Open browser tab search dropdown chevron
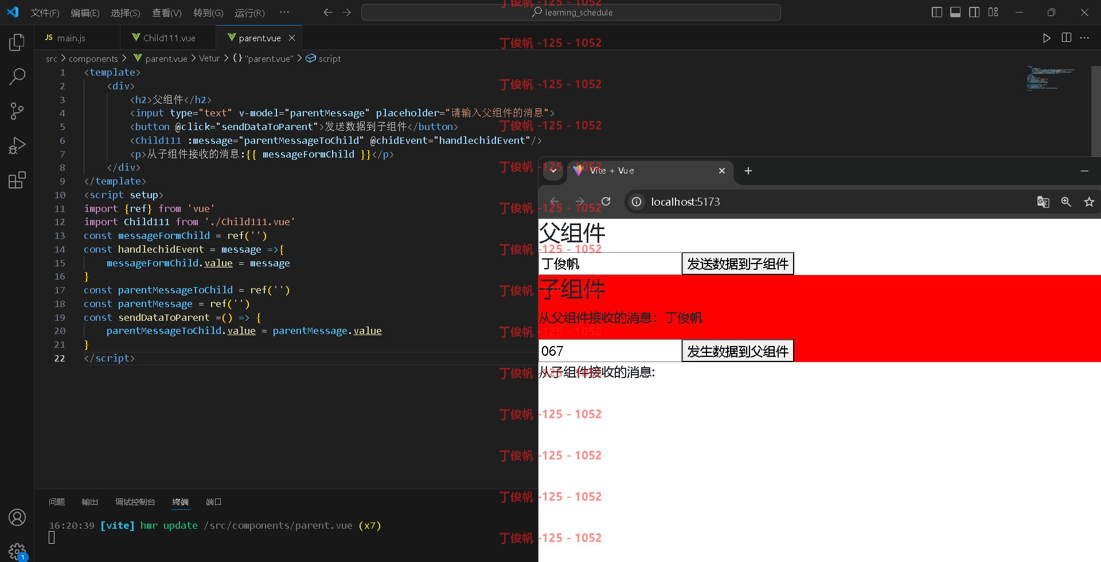 click(x=553, y=170)
